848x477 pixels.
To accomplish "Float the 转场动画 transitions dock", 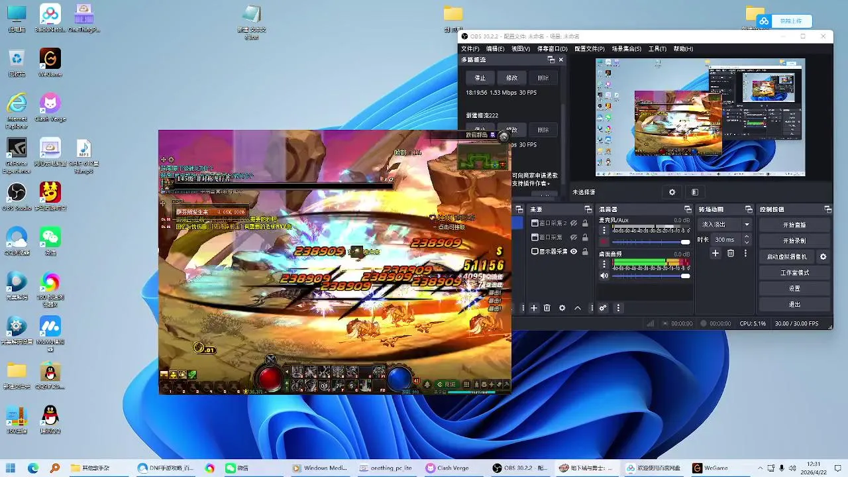I will [749, 209].
